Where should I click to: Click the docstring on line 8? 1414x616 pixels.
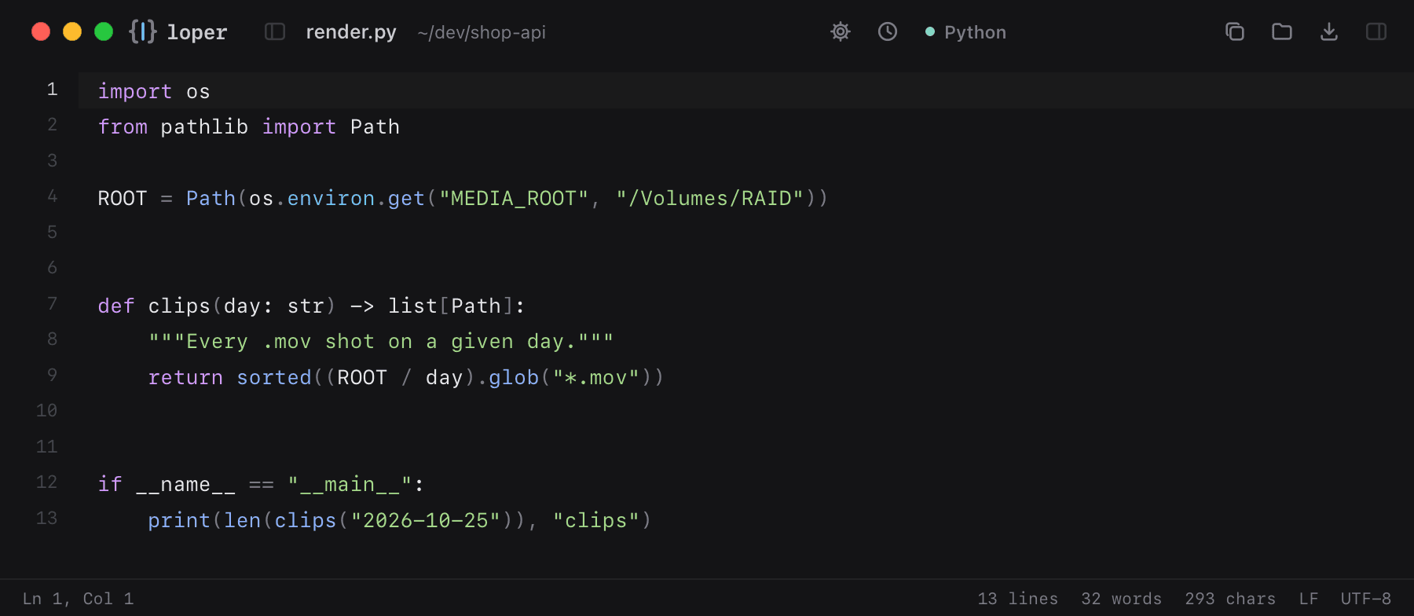click(x=381, y=342)
